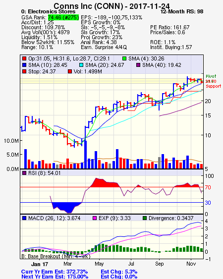Click the 'Range: 10.1%' line

37,48
